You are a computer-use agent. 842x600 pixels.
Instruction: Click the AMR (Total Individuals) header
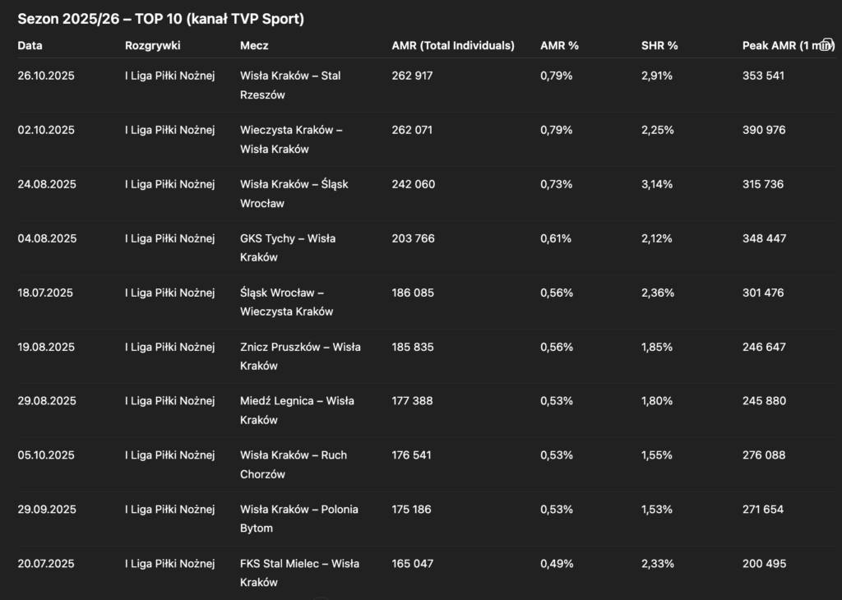tap(453, 46)
